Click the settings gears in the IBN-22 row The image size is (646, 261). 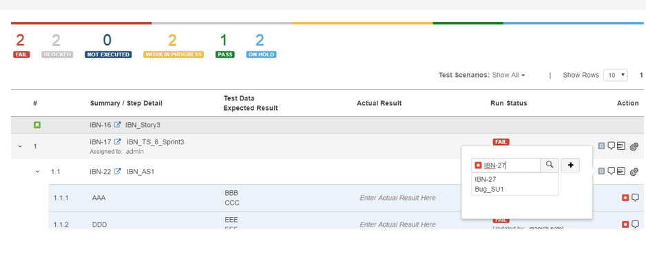(x=634, y=172)
